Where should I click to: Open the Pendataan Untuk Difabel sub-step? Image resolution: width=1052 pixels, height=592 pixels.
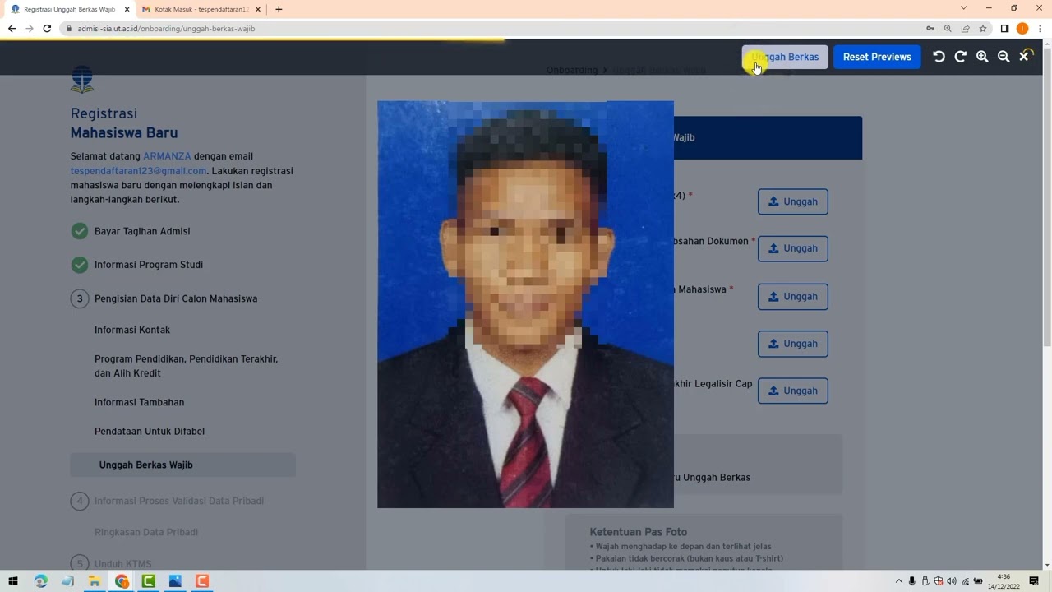(x=150, y=431)
